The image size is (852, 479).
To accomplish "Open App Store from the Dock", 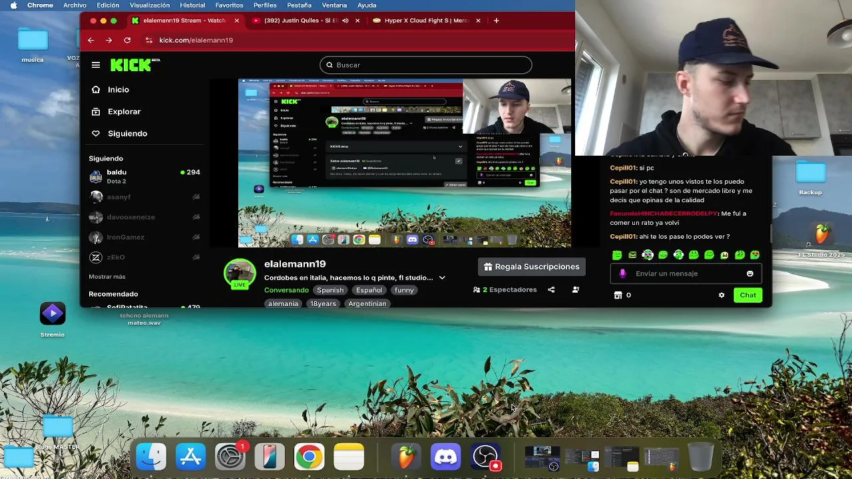I will 191,458.
